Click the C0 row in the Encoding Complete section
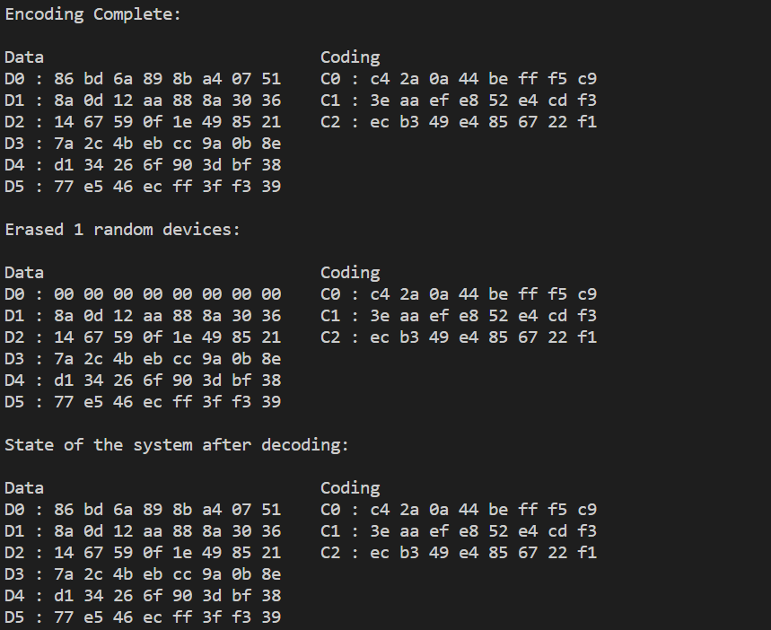The image size is (771, 630). pos(459,79)
